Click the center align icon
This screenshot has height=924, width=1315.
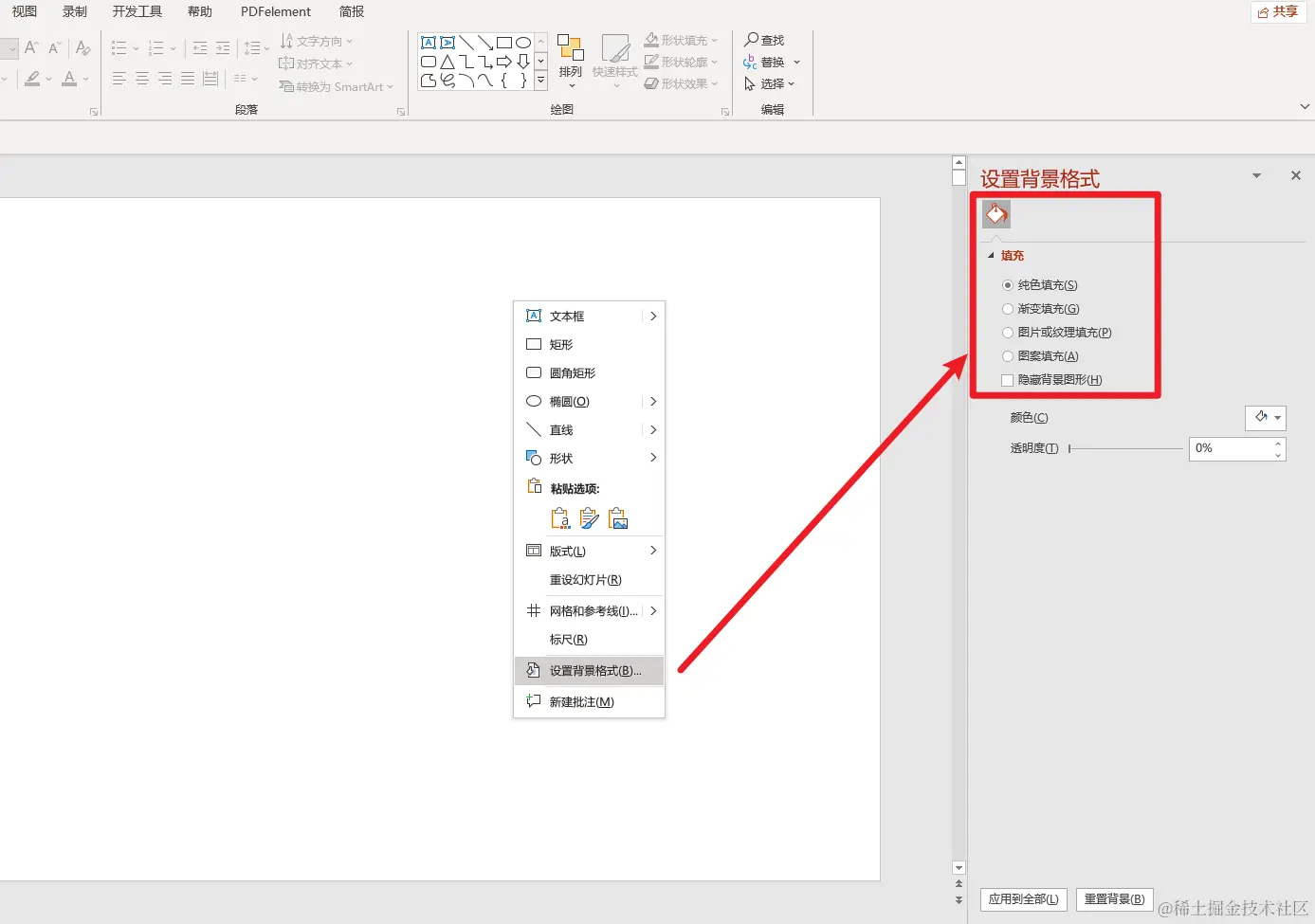(x=142, y=79)
